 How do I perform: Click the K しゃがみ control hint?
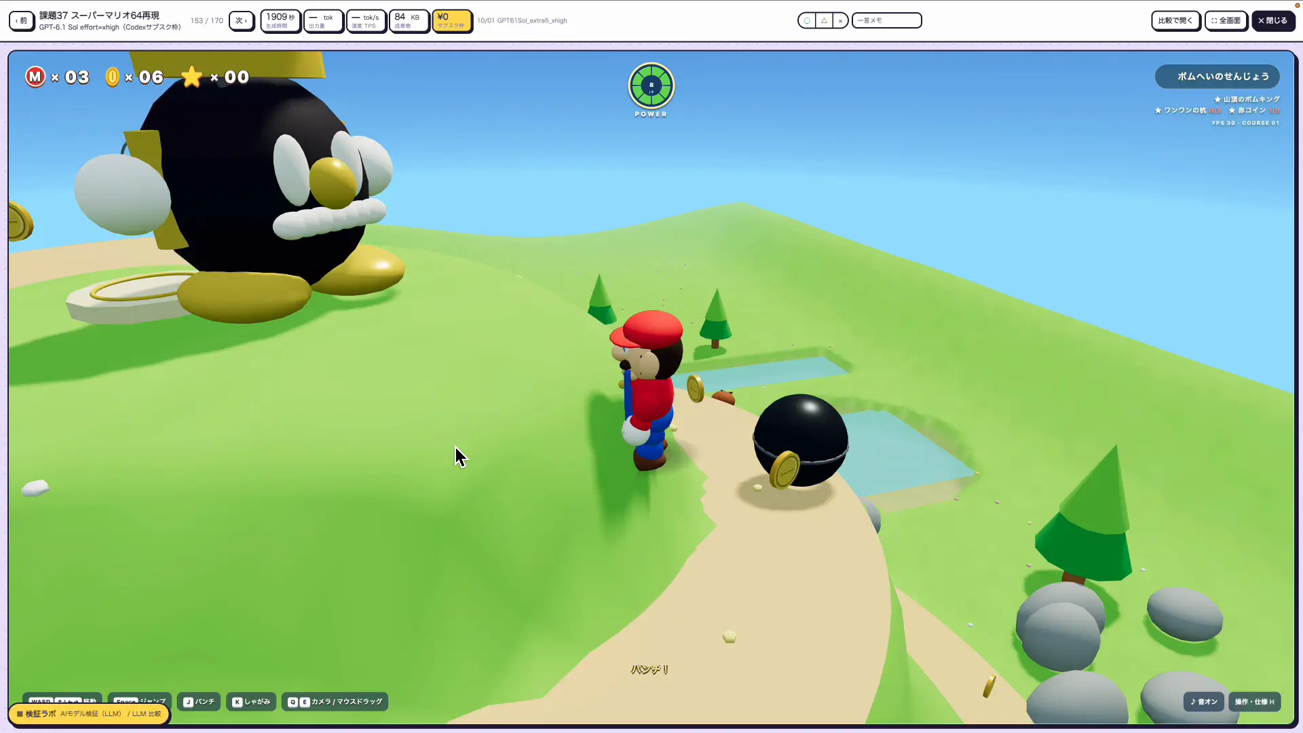pos(251,702)
